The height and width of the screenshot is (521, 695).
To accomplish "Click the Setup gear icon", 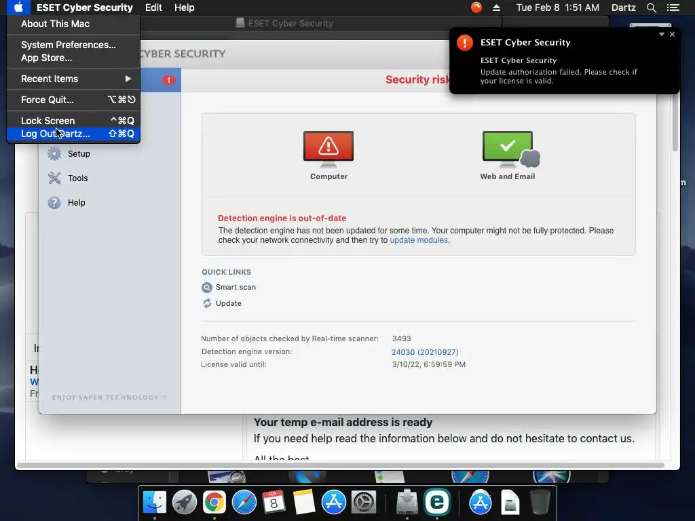I will 54,154.
